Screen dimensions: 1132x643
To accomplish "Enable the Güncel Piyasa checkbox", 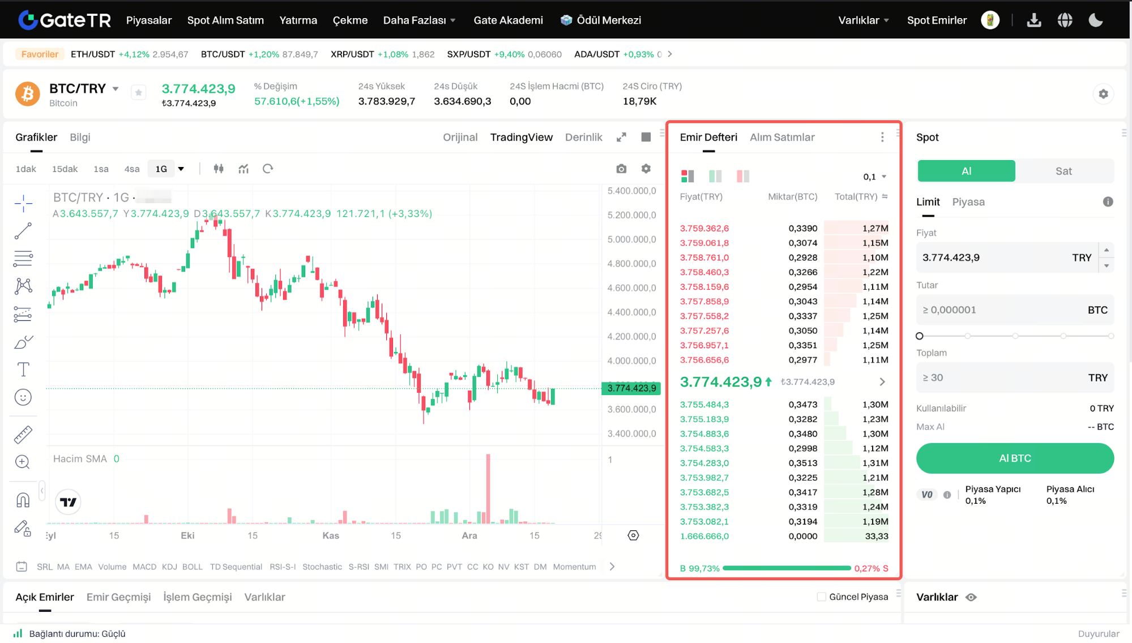I will tap(821, 597).
